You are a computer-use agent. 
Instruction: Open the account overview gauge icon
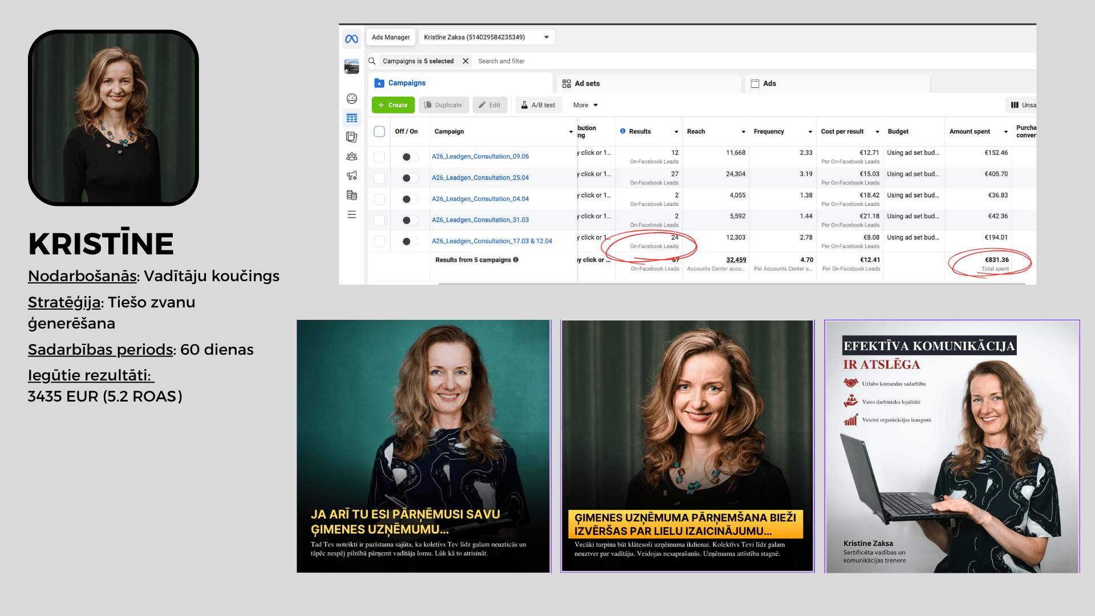click(x=352, y=98)
